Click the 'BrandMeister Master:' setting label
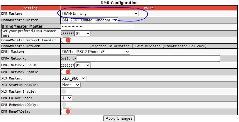The height and width of the screenshot is (122, 239). [21, 20]
